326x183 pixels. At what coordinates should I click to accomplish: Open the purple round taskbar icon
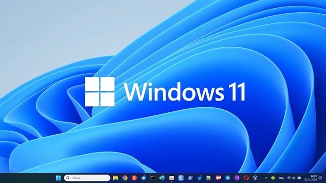[237, 178]
